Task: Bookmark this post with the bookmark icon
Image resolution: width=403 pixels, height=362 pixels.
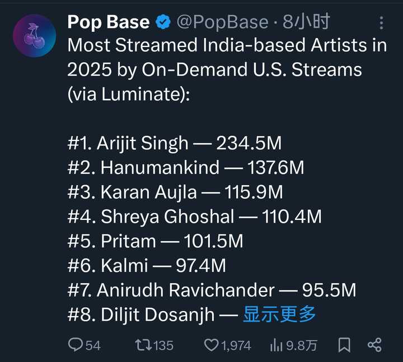Action: 344,345
